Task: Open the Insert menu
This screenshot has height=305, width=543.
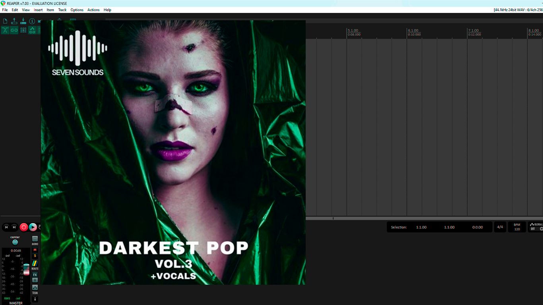Action: point(38,10)
